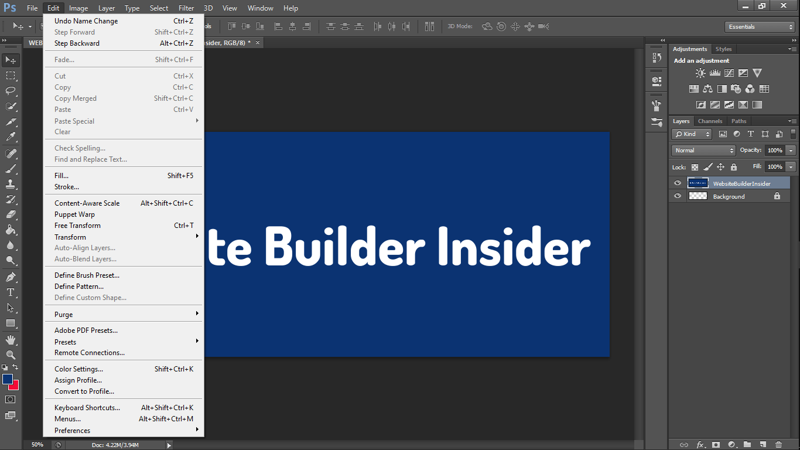Toggle visibility of the WebsiteBuilderInsider layer
This screenshot has width=800, height=450.
pos(678,183)
